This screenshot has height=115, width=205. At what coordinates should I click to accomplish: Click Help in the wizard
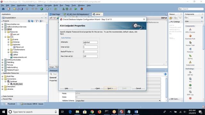pyautogui.click(x=66, y=88)
